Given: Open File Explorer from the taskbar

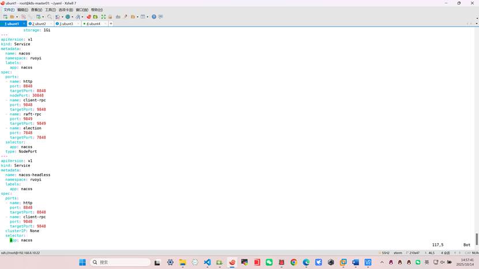Looking at the screenshot, I should tap(183, 262).
